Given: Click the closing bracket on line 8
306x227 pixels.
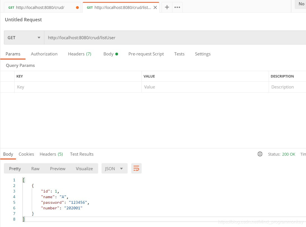Looking at the screenshot, I should click(24, 219).
